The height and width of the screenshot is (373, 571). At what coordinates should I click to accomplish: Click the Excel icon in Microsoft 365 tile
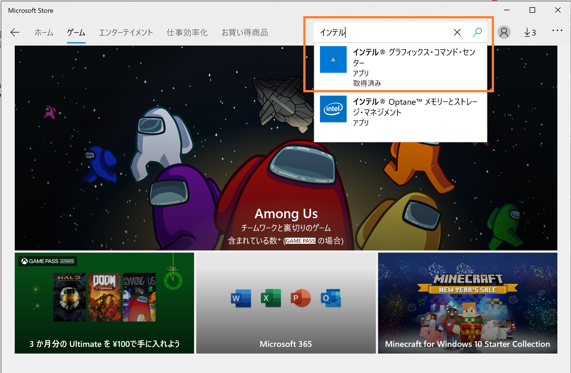pos(271,298)
